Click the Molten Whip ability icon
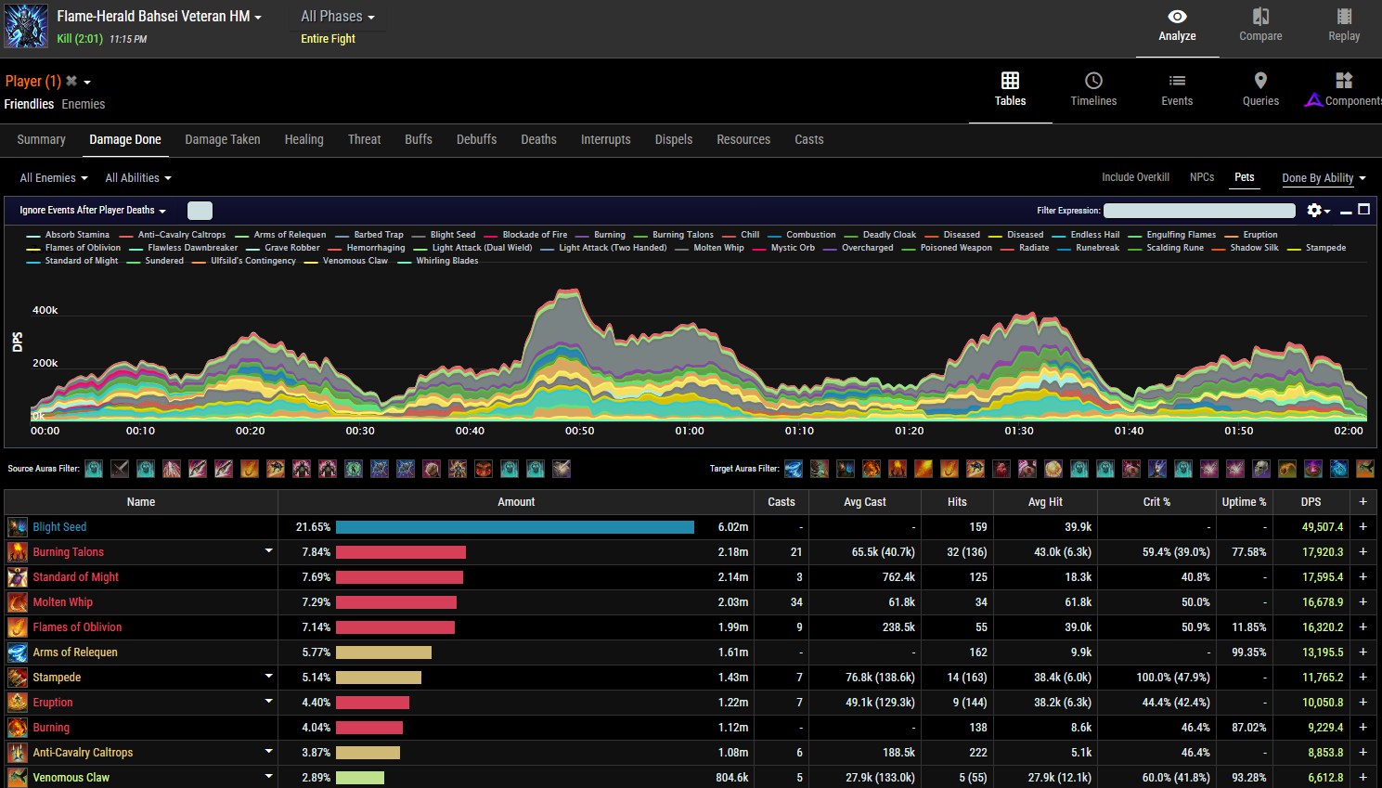Image resolution: width=1382 pixels, height=788 pixels. 18,602
